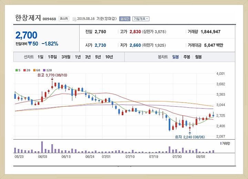Click the 최고 3,770 (06/10) high marker
Viewport: 248px width, 179px height.
(52, 75)
